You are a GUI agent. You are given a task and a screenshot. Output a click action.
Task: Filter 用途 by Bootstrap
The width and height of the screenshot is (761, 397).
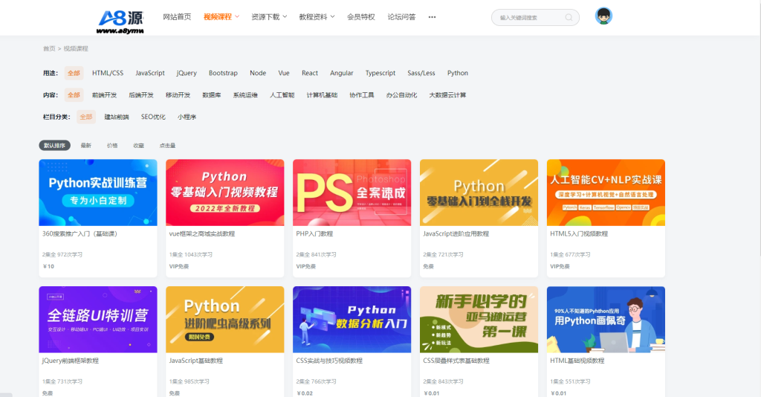click(223, 74)
